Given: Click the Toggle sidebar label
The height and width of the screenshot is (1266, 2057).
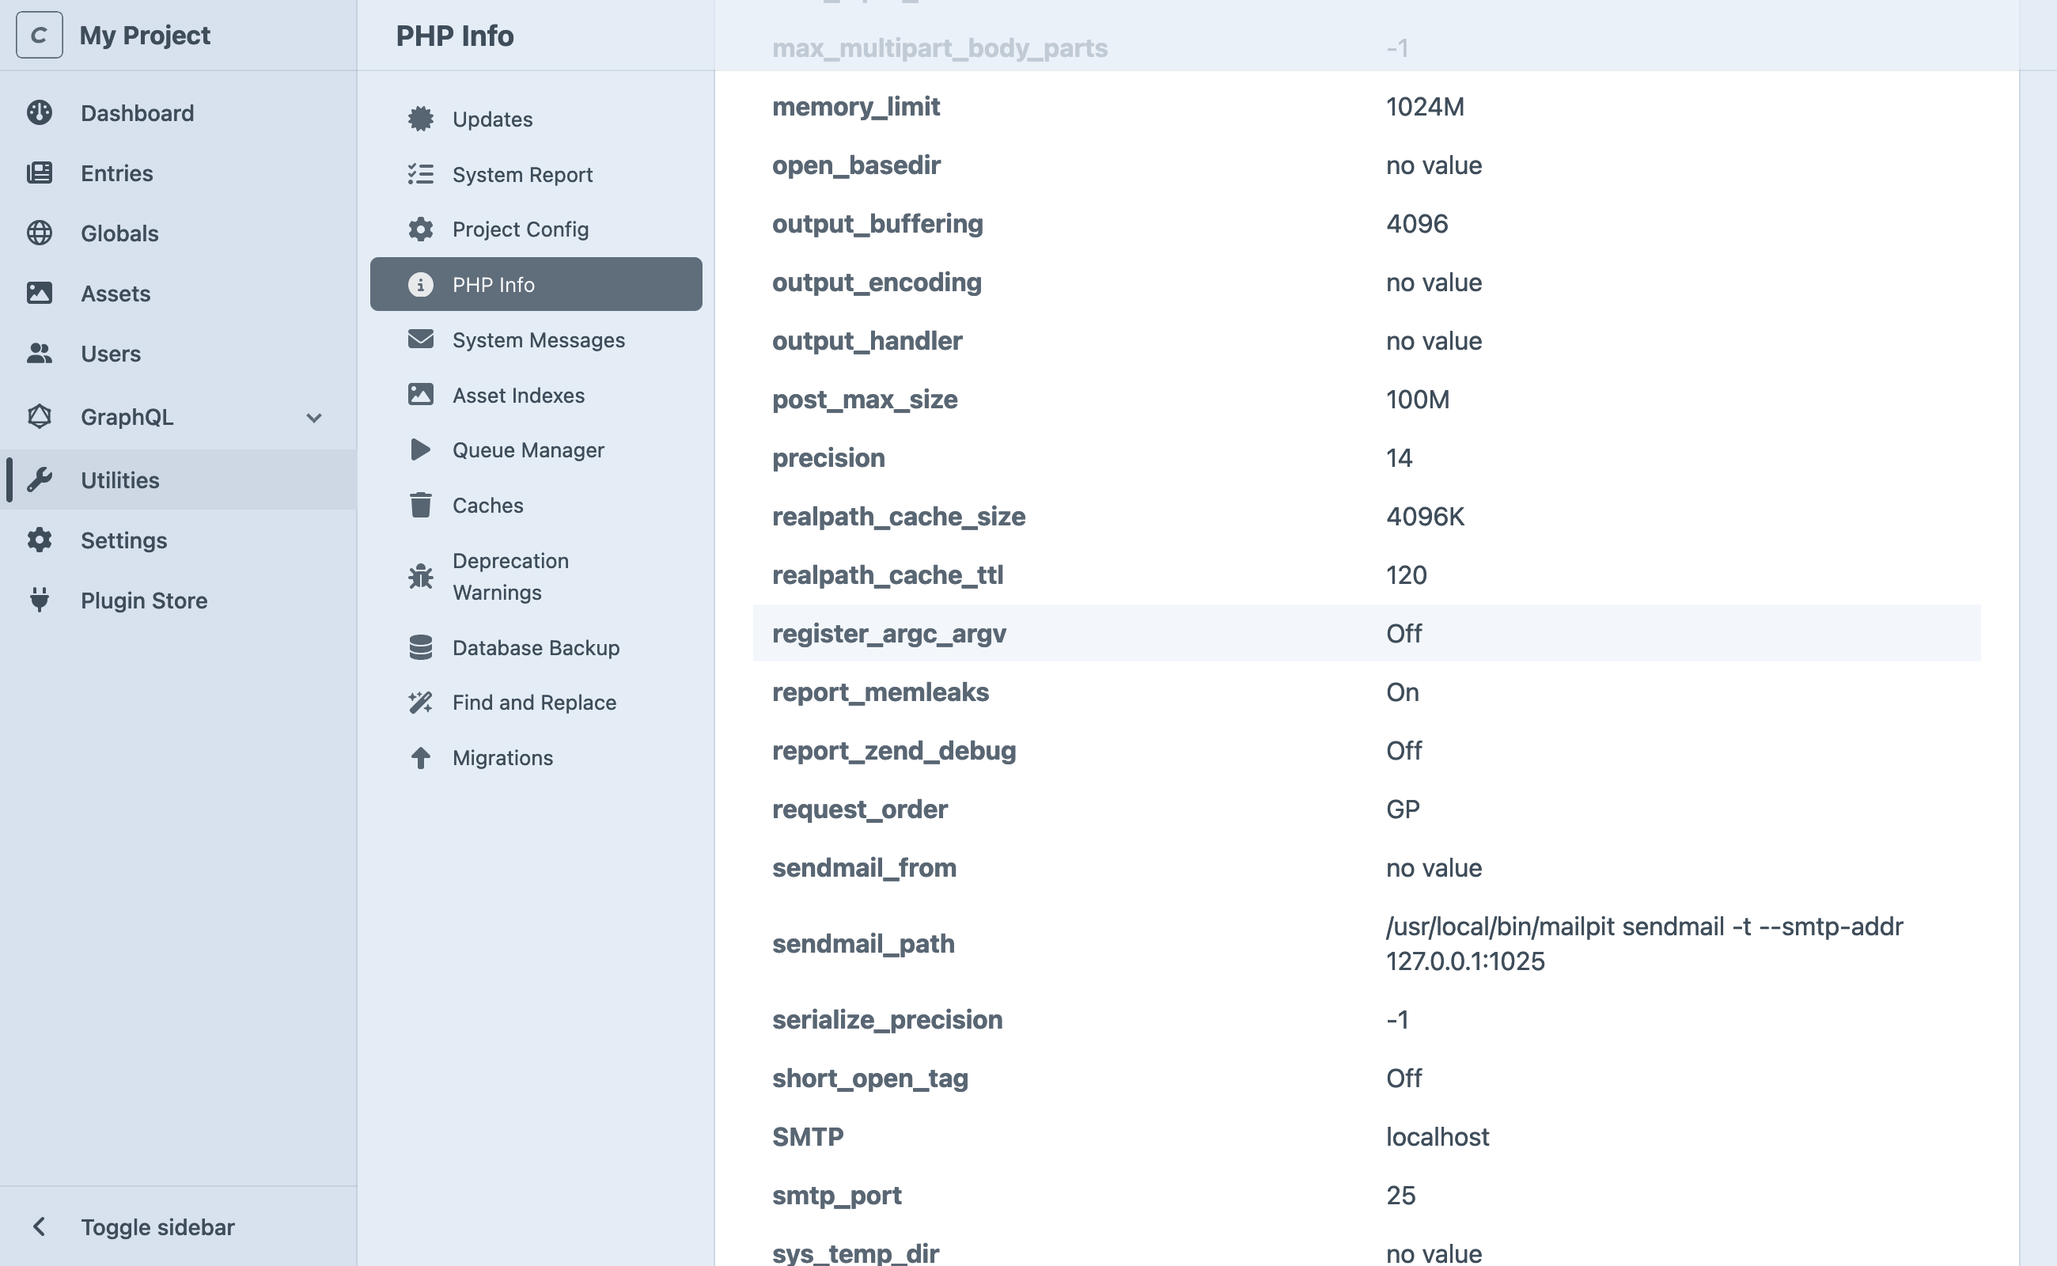Looking at the screenshot, I should (157, 1226).
